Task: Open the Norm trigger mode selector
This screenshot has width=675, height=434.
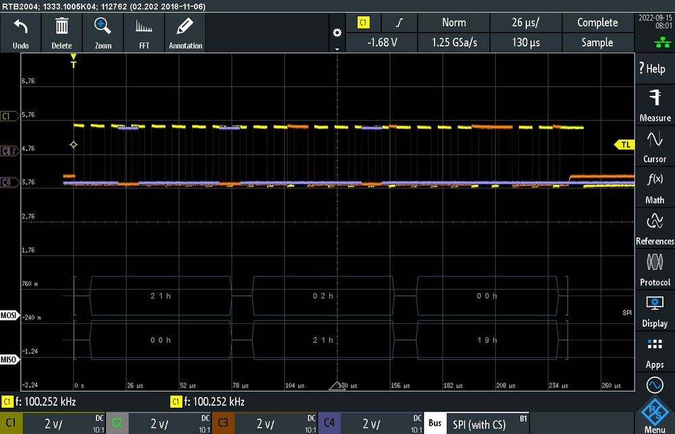Action: click(454, 22)
